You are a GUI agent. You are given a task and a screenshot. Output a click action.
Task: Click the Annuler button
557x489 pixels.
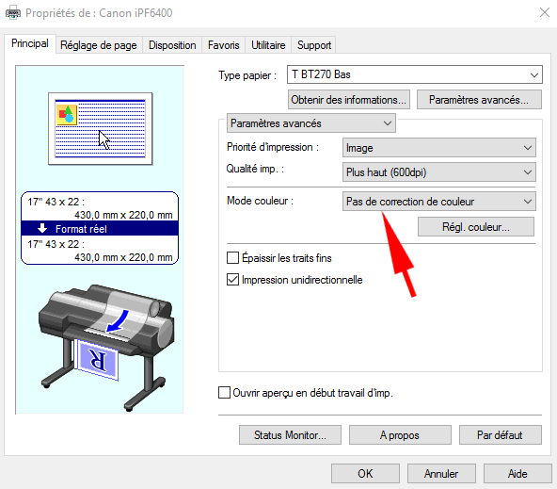[441, 473]
